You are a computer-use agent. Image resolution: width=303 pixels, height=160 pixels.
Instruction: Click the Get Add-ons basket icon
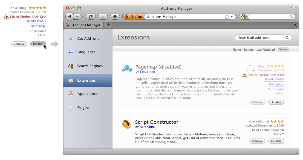(x=71, y=38)
